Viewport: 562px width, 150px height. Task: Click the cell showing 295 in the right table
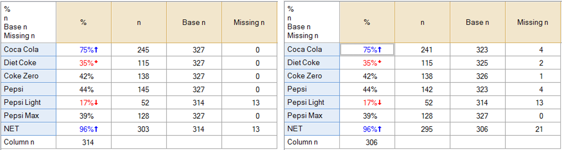[x=427, y=129]
